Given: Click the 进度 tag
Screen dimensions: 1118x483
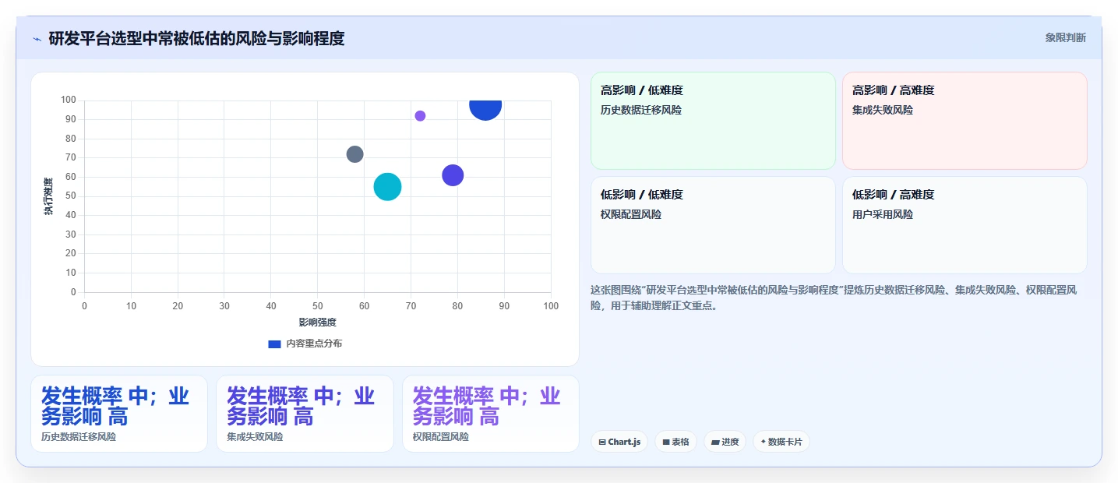Looking at the screenshot, I should tap(725, 442).
